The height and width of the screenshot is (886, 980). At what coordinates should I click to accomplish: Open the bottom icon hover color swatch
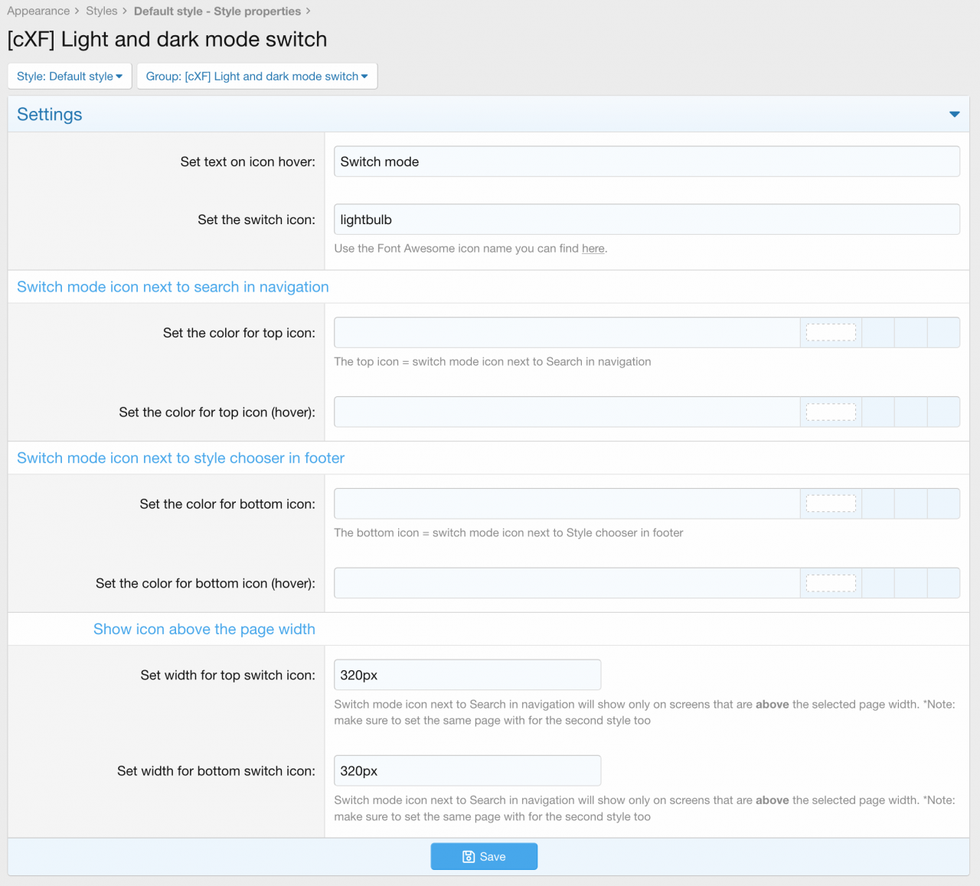pos(831,583)
